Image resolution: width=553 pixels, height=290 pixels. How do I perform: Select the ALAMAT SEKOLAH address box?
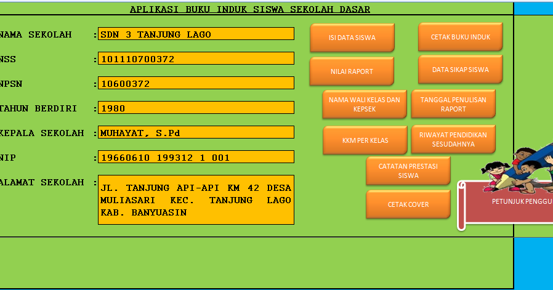196,199
